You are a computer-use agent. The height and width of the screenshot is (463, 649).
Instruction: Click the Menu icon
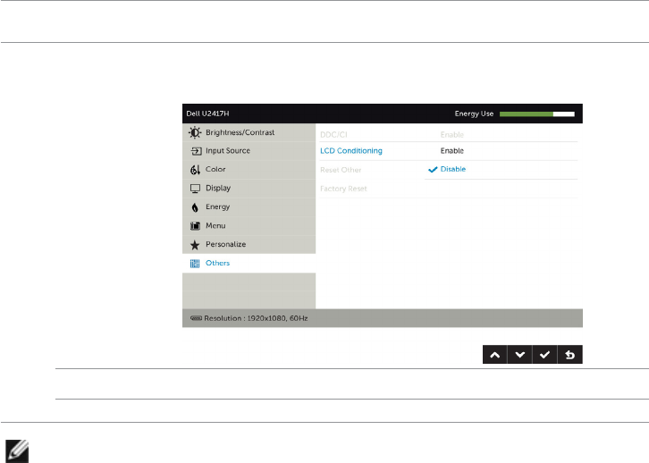195,226
